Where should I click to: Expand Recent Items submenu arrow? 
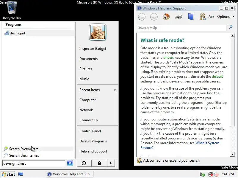115,90
